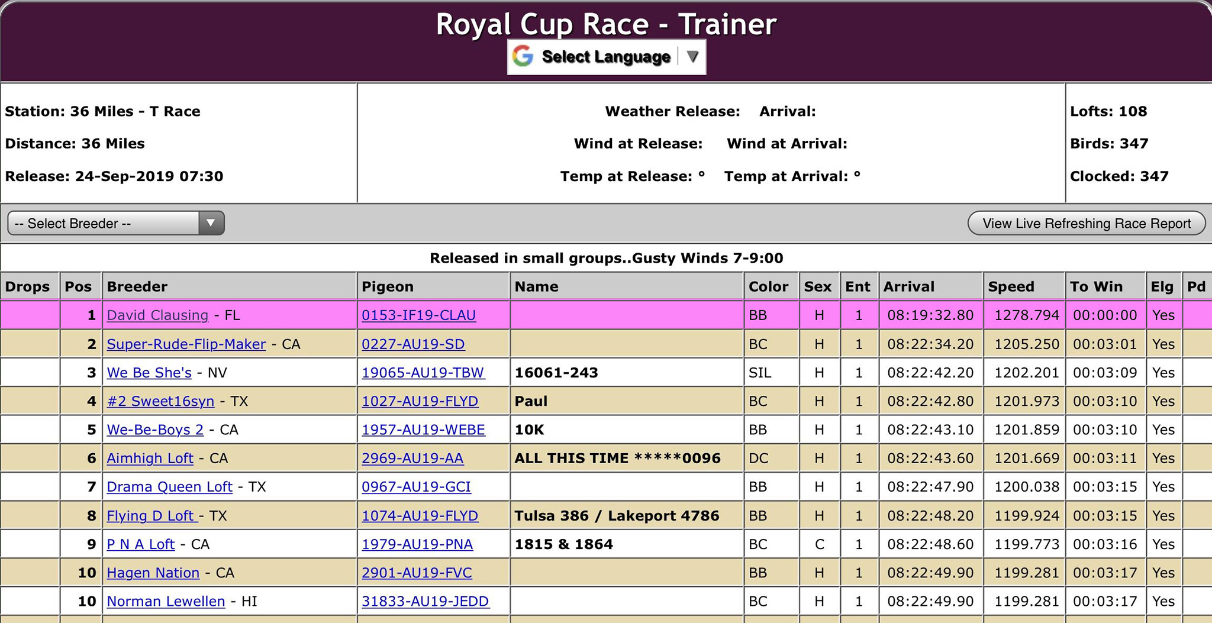Open pigeon 1074-AU19-FLYD link
The height and width of the screenshot is (623, 1212).
(420, 516)
